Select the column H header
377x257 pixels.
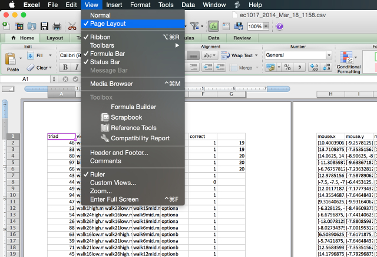pyautogui.click(x=330, y=94)
